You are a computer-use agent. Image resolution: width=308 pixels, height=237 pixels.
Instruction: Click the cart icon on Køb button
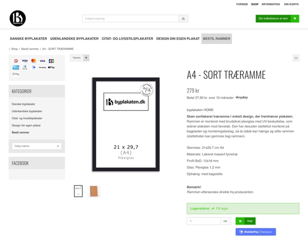click(240, 221)
